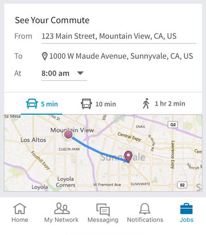Tap the round origin marker in Mountain View
This screenshot has height=235, width=206.
(x=68, y=135)
